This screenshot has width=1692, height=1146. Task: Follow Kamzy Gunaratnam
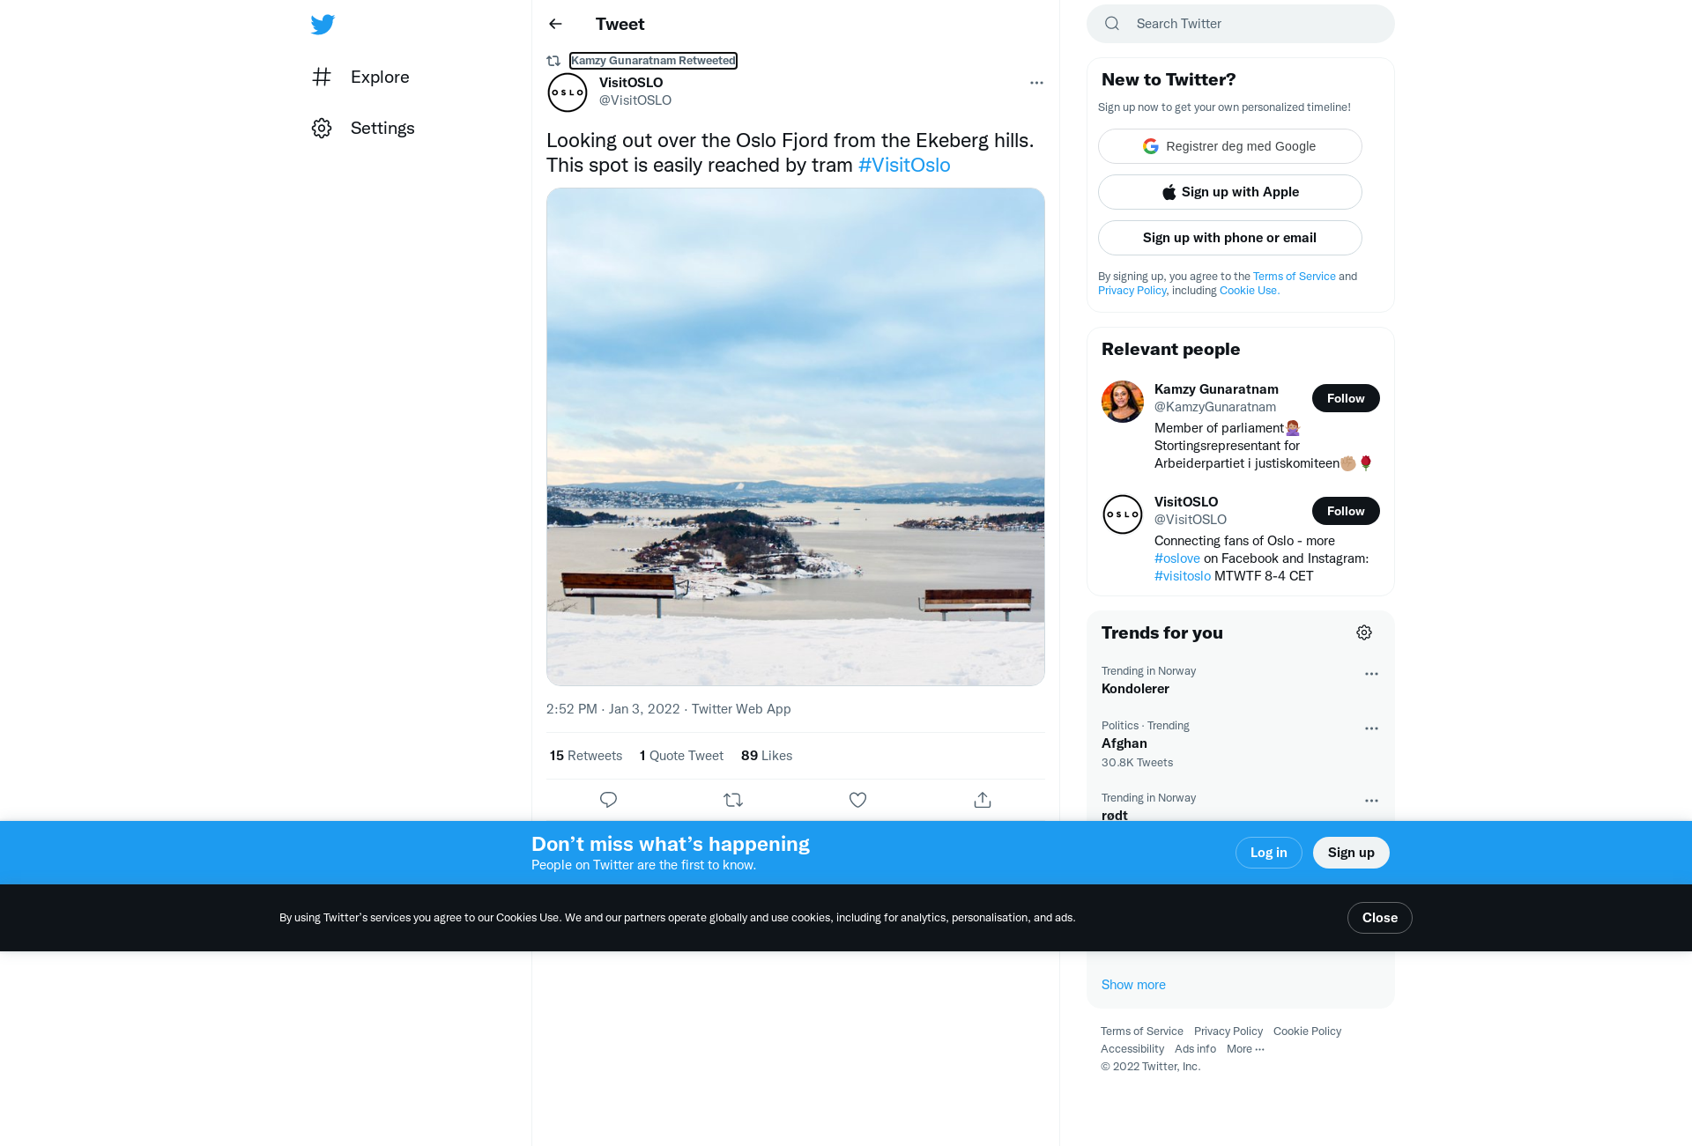click(1346, 398)
